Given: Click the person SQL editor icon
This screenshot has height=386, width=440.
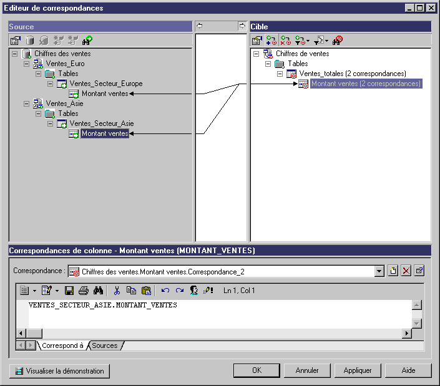Looking at the screenshot, I should pyautogui.click(x=193, y=291).
